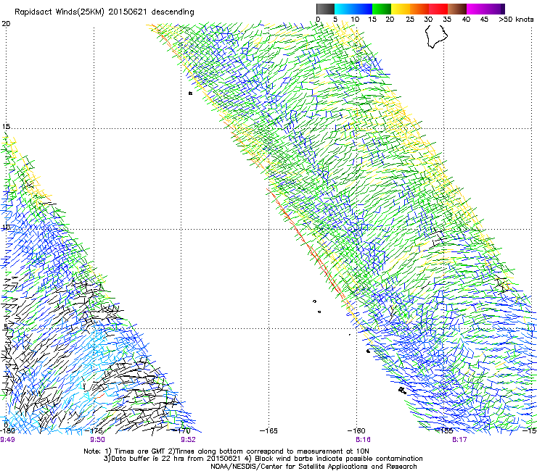Click the 'NOAA/NESDIS/Center for Satellite Applications and Research' credit

313,467
